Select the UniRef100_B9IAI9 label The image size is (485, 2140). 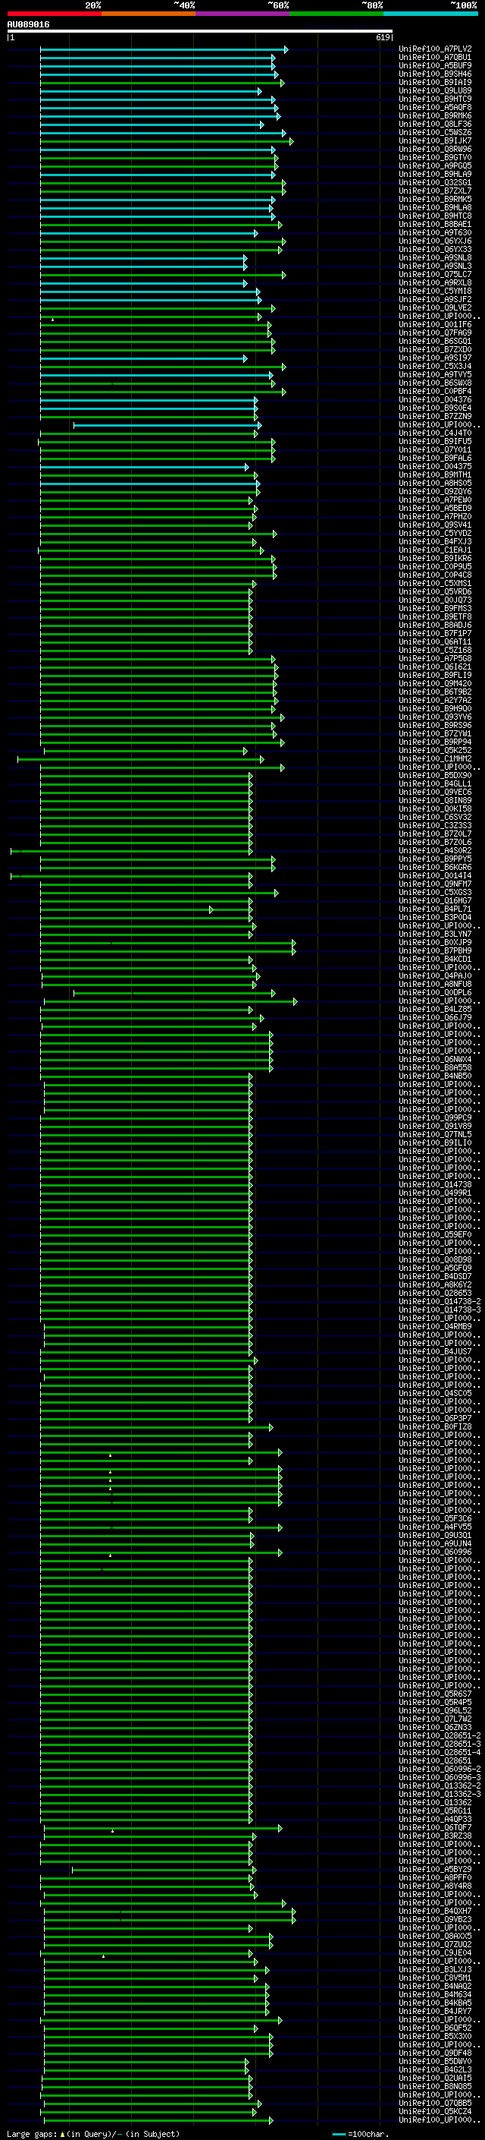[435, 83]
